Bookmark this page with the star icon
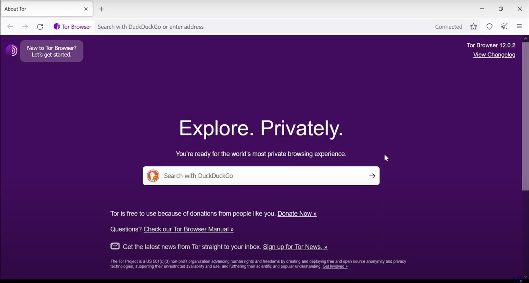The height and width of the screenshot is (283, 529). 473,27
